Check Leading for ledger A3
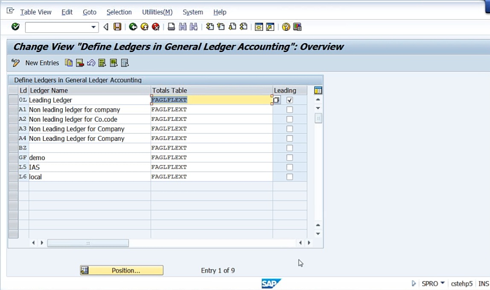The width and height of the screenshot is (490, 290). pyautogui.click(x=290, y=129)
